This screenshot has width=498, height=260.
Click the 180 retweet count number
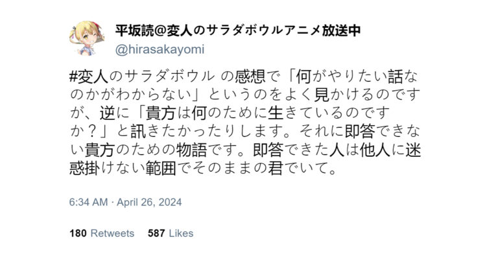(78, 233)
